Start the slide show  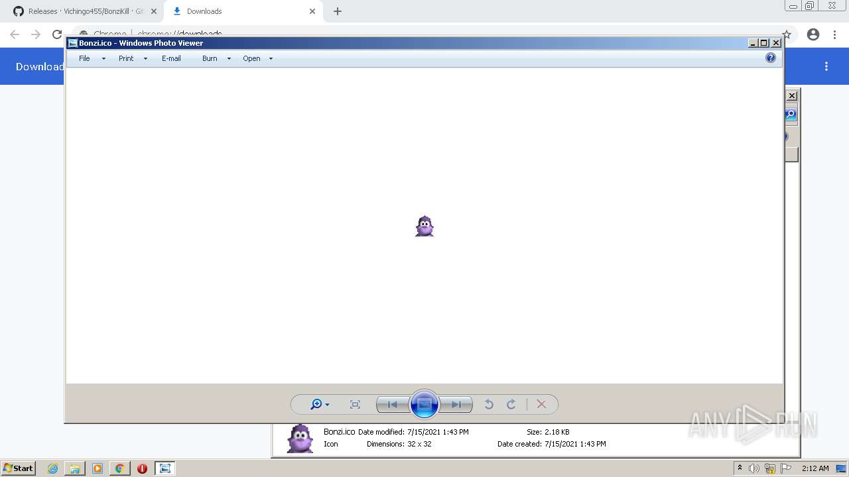(x=424, y=404)
